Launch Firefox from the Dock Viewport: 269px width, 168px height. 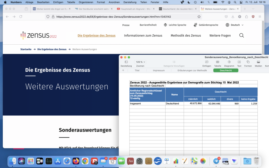[76, 161]
